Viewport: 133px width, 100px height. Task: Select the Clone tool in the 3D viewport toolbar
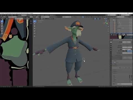coord(35,29)
